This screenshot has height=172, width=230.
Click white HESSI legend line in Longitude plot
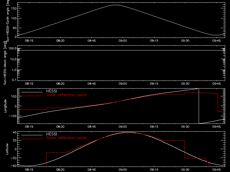(32, 92)
